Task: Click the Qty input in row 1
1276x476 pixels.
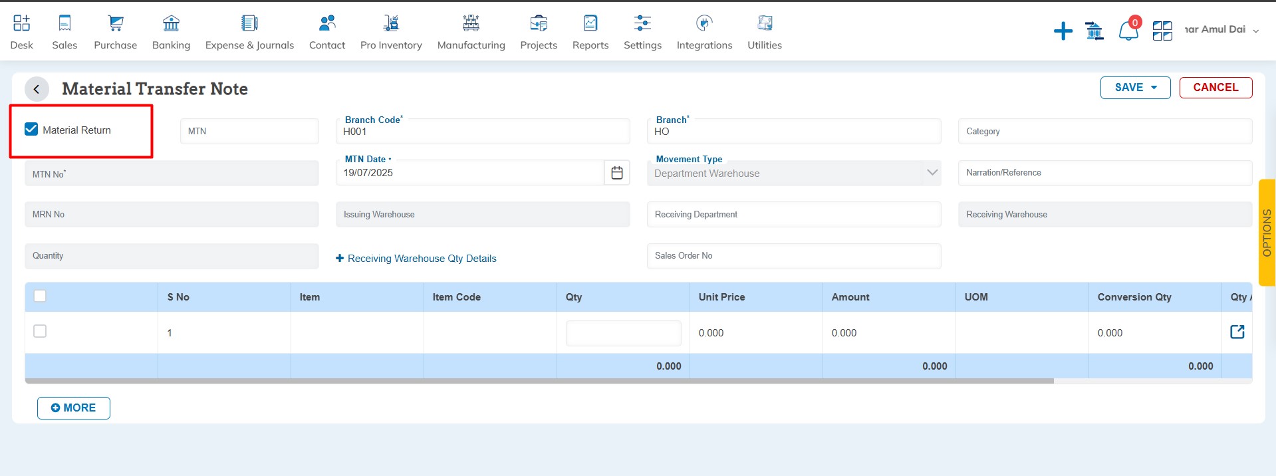Action: click(x=623, y=333)
